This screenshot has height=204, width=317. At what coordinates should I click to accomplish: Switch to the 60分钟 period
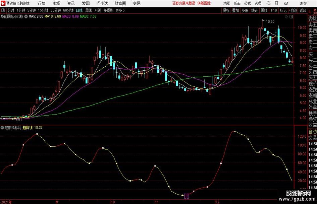tap(68, 10)
